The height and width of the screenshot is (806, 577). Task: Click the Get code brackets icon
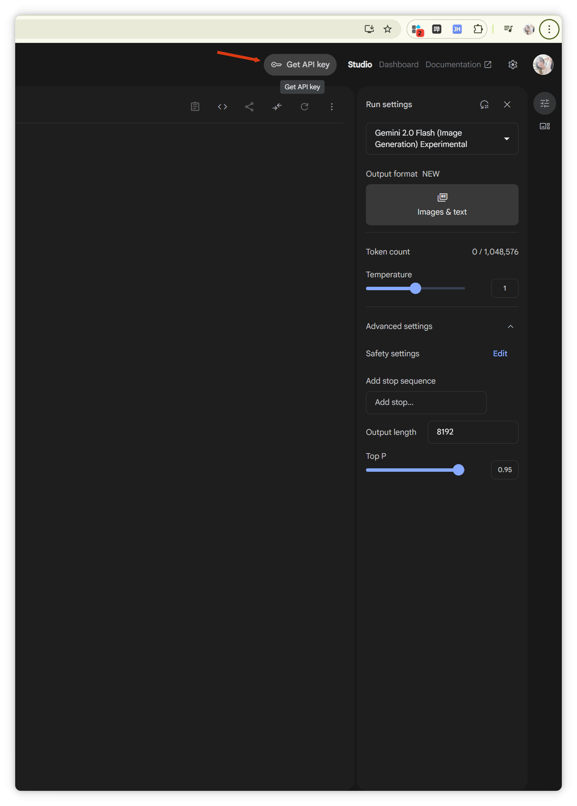pyautogui.click(x=222, y=107)
